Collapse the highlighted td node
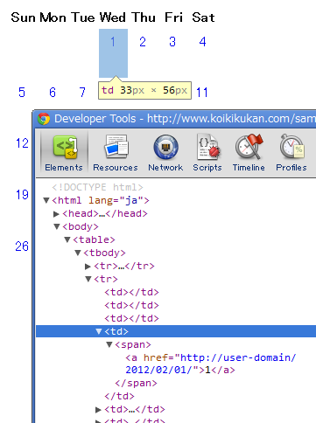Image resolution: width=316 pixels, height=423 pixels. 99,331
